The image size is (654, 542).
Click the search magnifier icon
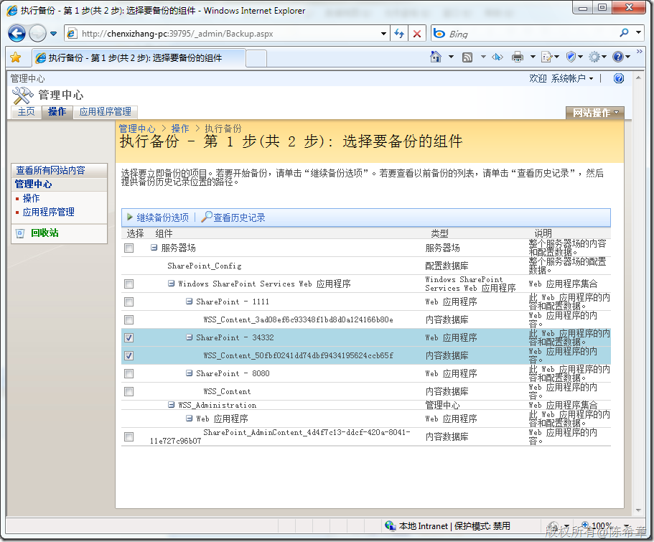(x=624, y=32)
